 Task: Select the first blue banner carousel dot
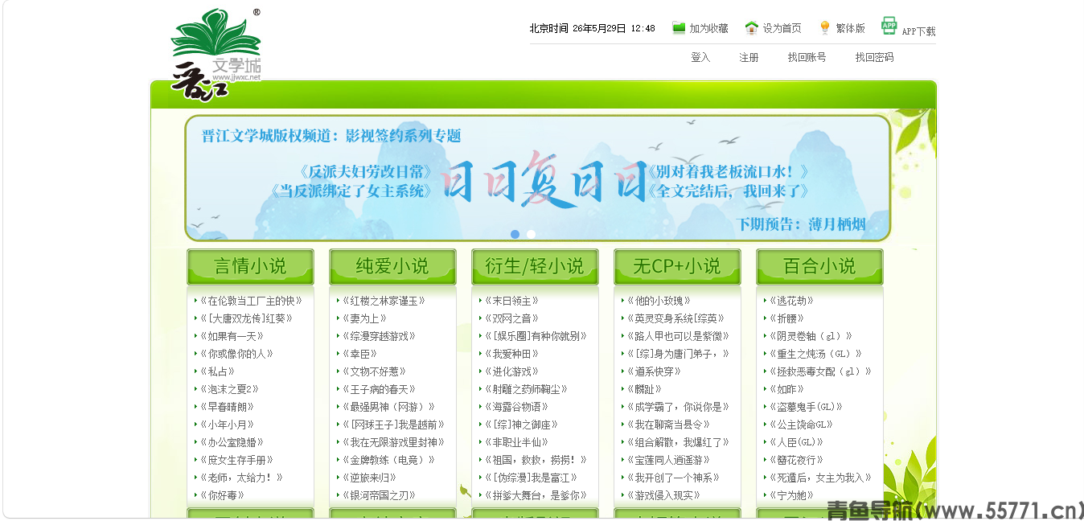515,234
